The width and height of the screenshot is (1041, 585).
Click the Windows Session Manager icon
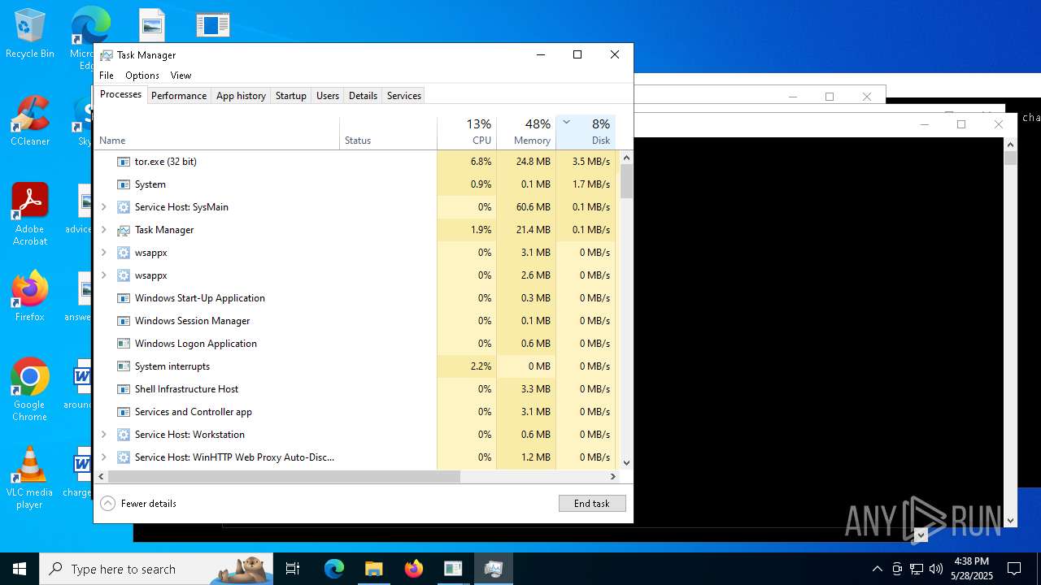[124, 321]
